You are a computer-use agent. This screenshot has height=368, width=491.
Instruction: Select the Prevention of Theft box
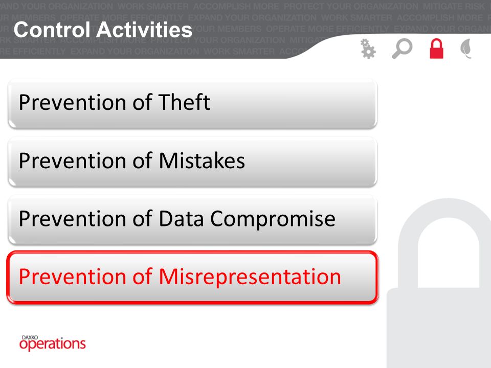[192, 104]
